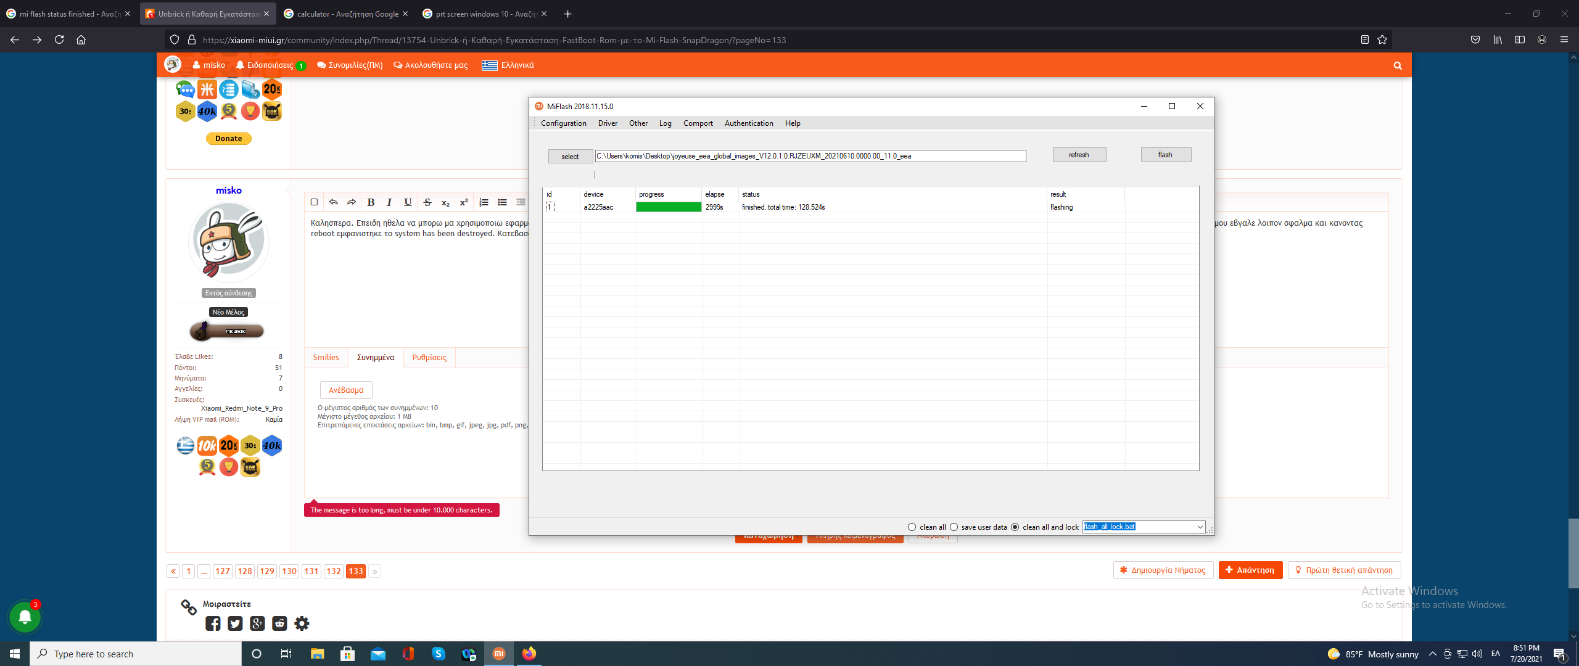Switch to the Smilies tab
The image size is (1579, 666).
[x=326, y=358]
